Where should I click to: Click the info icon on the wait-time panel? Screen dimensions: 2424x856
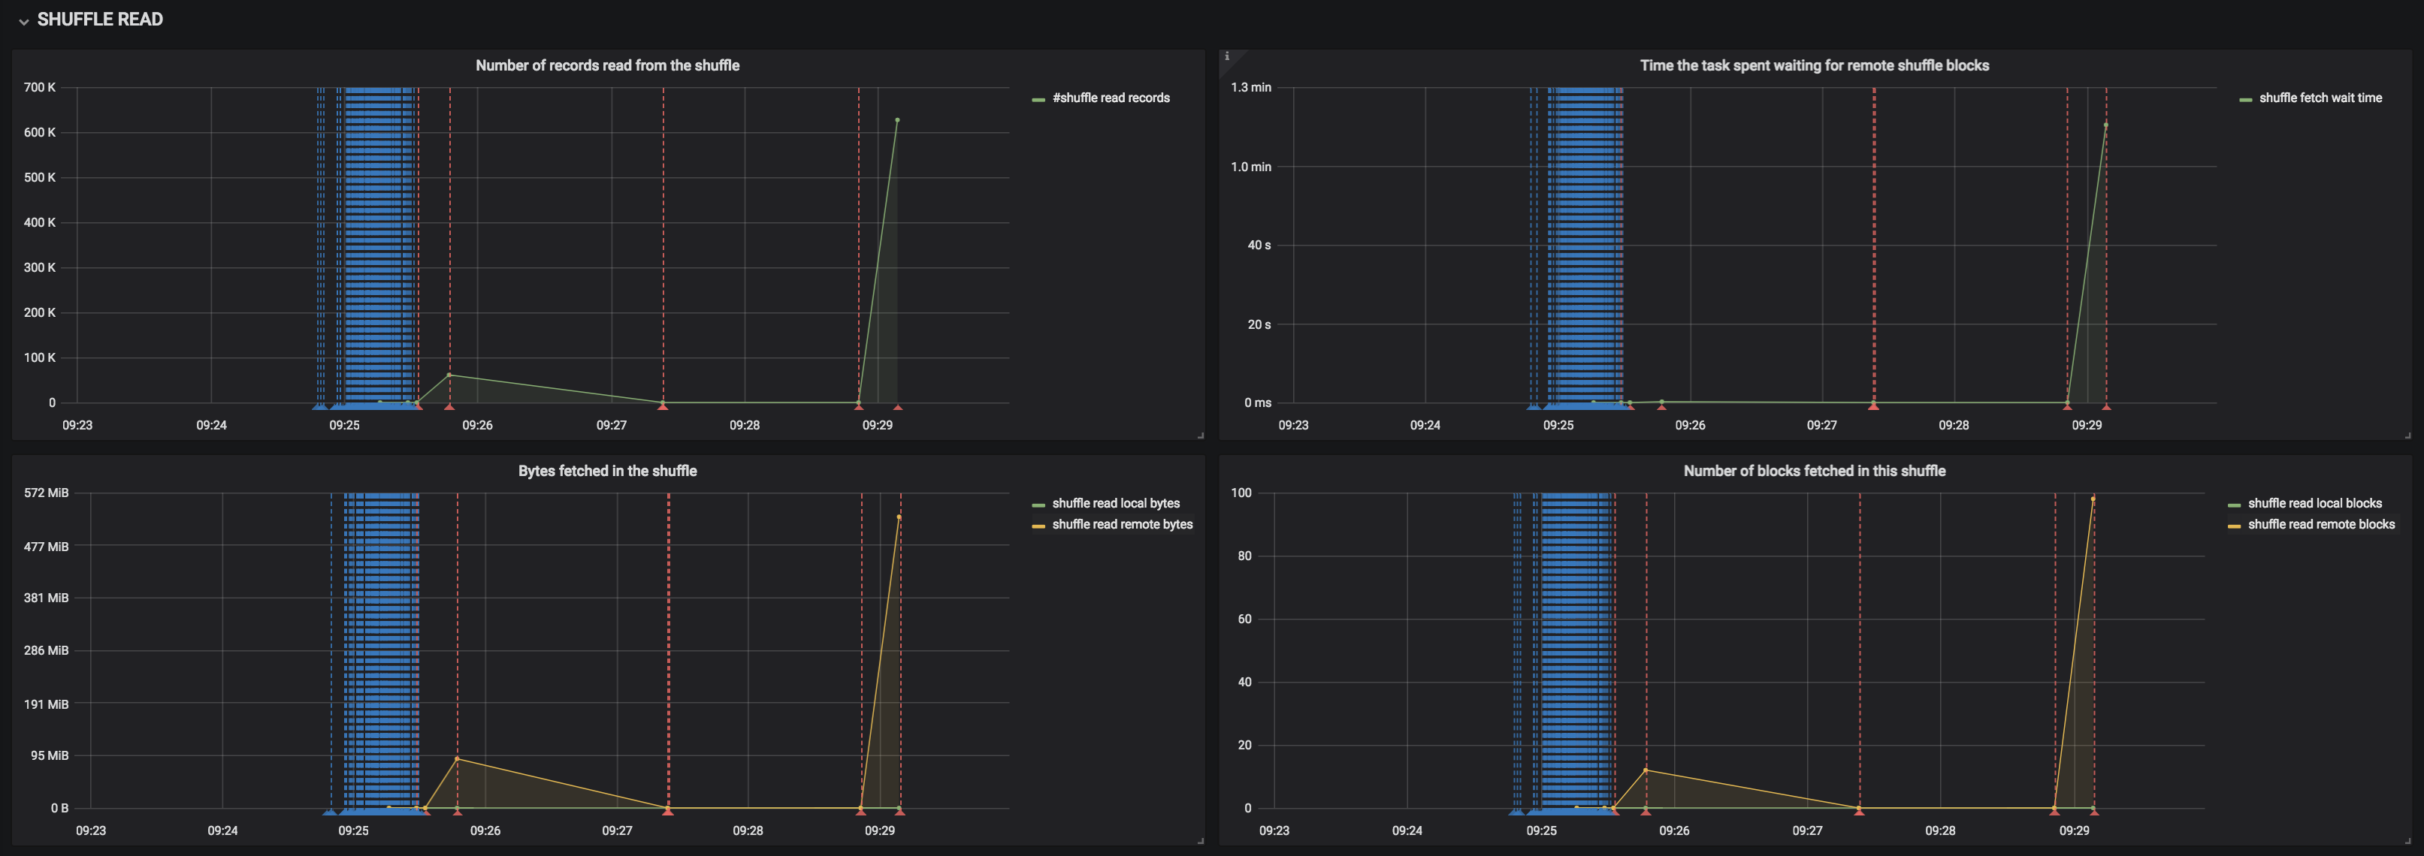pyautogui.click(x=1226, y=56)
